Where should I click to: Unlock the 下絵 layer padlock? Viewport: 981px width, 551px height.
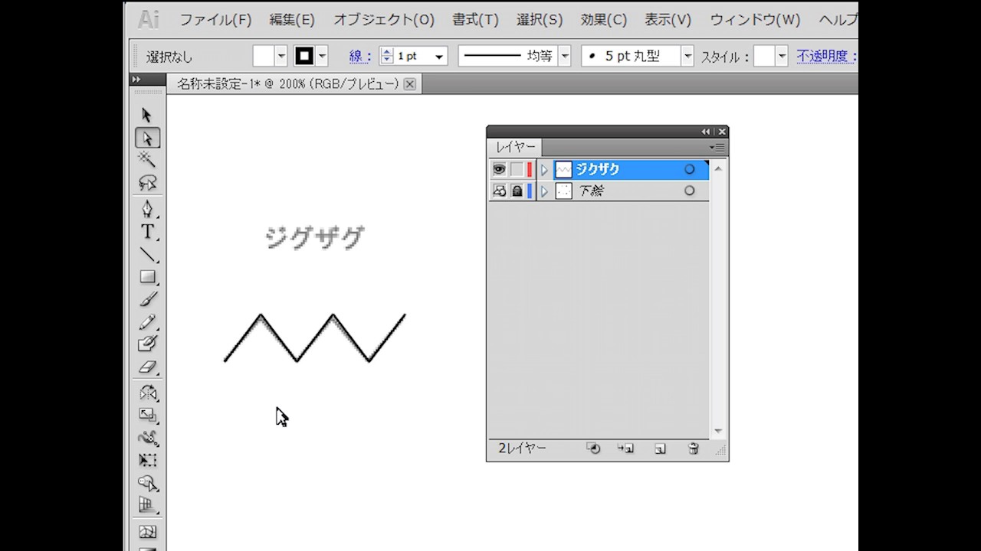(x=517, y=191)
